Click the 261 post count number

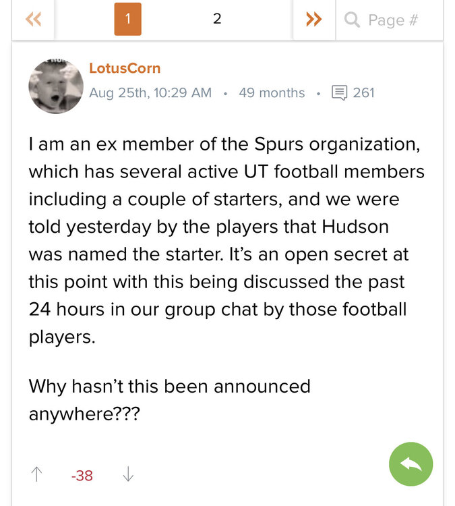[x=363, y=92]
